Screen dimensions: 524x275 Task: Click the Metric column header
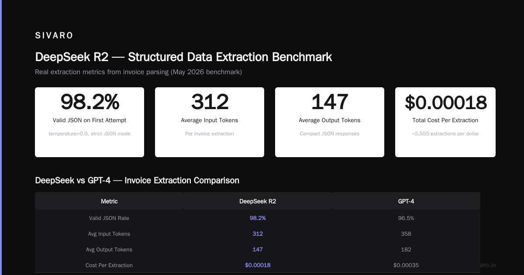coord(109,201)
